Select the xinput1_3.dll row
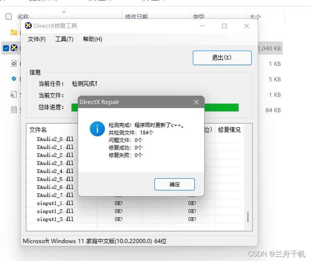 tap(135, 219)
